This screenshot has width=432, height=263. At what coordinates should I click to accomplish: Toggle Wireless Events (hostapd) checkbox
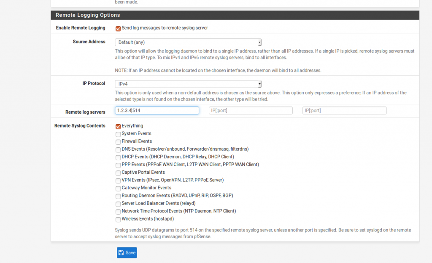[118, 219]
